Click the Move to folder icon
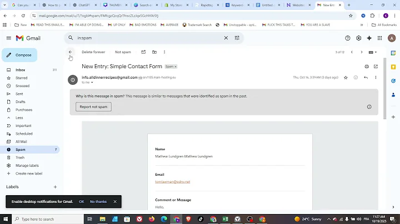Screen dimensions: 400x224 [154, 52]
